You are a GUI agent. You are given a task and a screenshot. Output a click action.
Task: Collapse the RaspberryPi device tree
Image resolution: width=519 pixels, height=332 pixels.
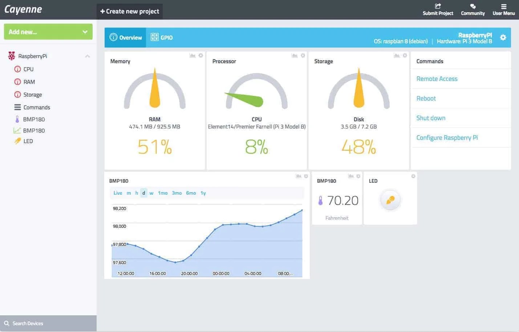(x=88, y=56)
